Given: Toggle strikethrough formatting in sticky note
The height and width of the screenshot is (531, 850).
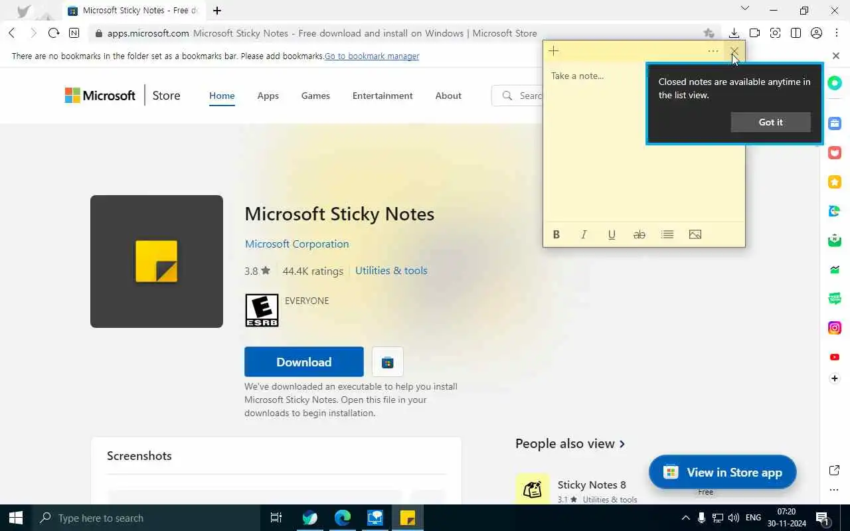Looking at the screenshot, I should [x=639, y=234].
